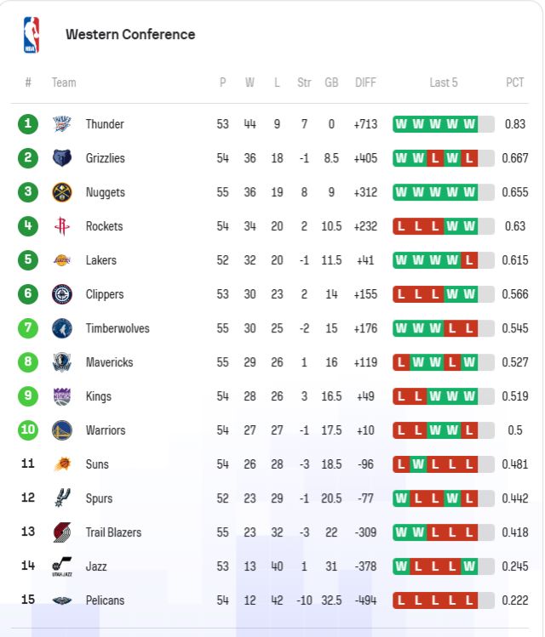This screenshot has height=637, width=545.
Task: Open the Kings team name link
Action: point(99,396)
